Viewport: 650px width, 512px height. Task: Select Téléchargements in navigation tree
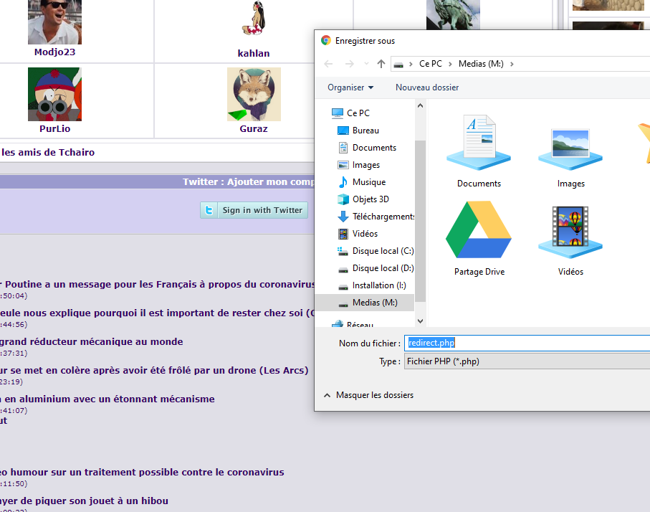383,217
